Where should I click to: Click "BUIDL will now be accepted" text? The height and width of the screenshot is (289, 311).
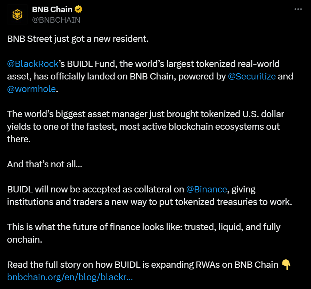(x=95, y=189)
